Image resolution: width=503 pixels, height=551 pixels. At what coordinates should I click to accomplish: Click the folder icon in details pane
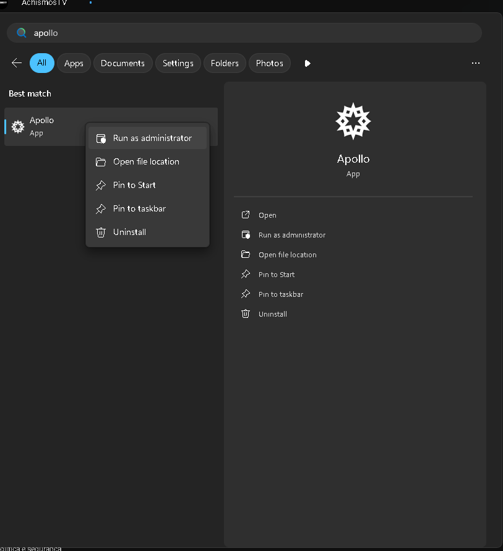(x=246, y=254)
